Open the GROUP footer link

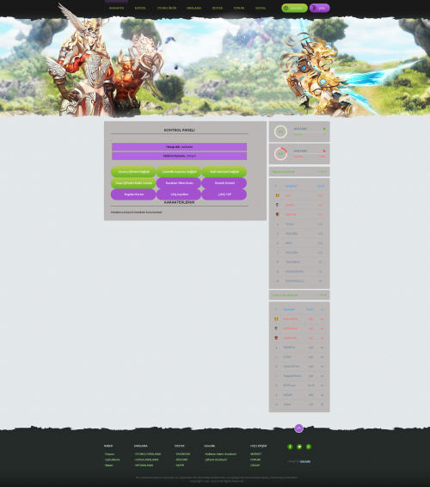(255, 465)
